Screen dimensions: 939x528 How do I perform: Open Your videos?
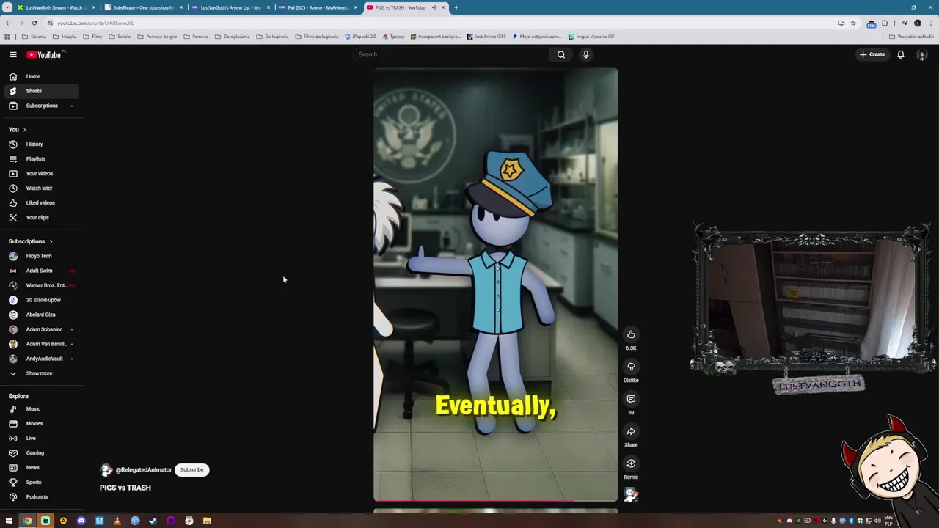(x=42, y=174)
